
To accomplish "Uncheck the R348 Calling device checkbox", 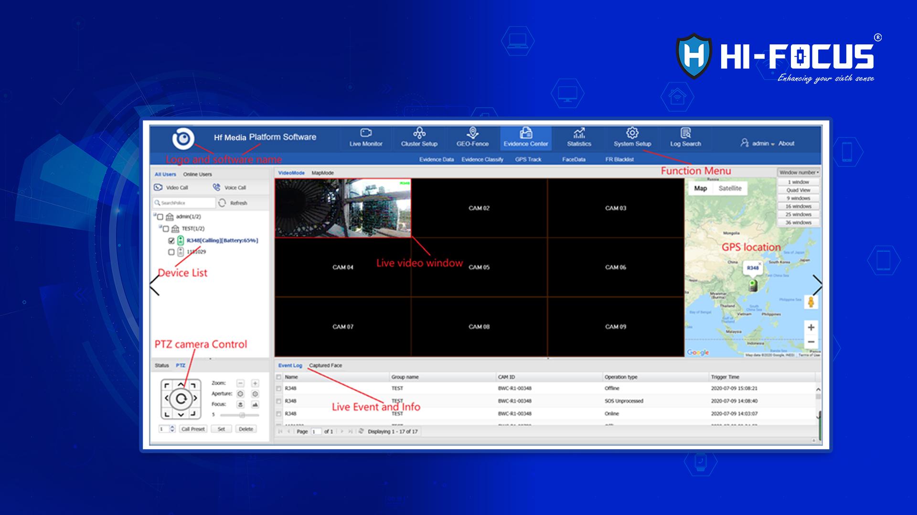I will tap(171, 240).
